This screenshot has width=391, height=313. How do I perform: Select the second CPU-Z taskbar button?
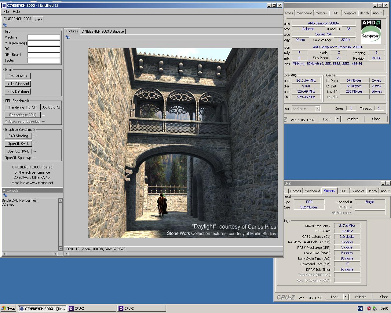point(142,308)
